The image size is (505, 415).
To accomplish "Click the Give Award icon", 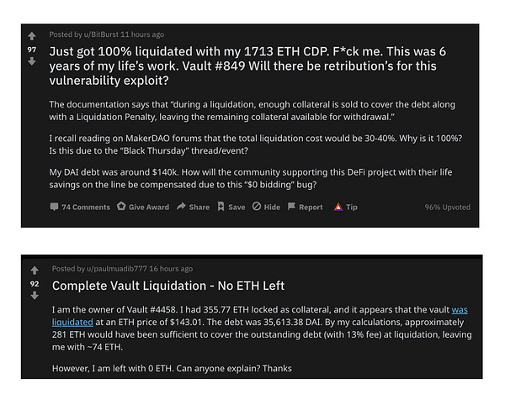I will tap(122, 207).
